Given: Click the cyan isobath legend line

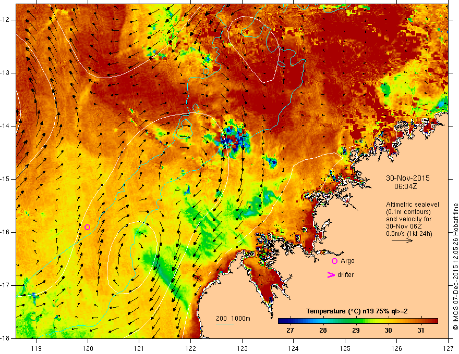Looking at the screenshot, I should 224,324.
